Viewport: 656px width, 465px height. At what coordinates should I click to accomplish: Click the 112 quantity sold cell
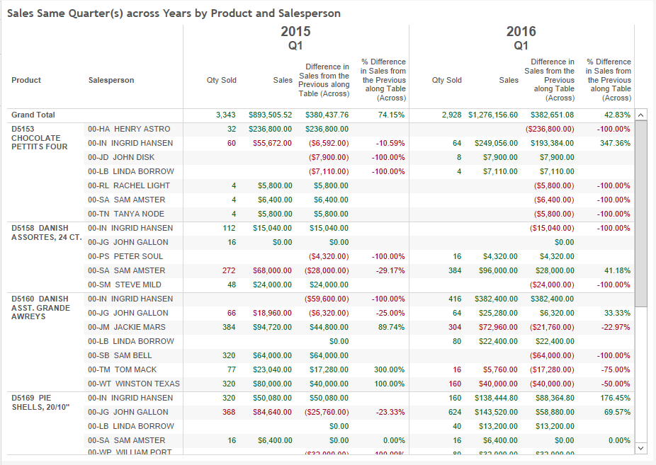(x=229, y=228)
